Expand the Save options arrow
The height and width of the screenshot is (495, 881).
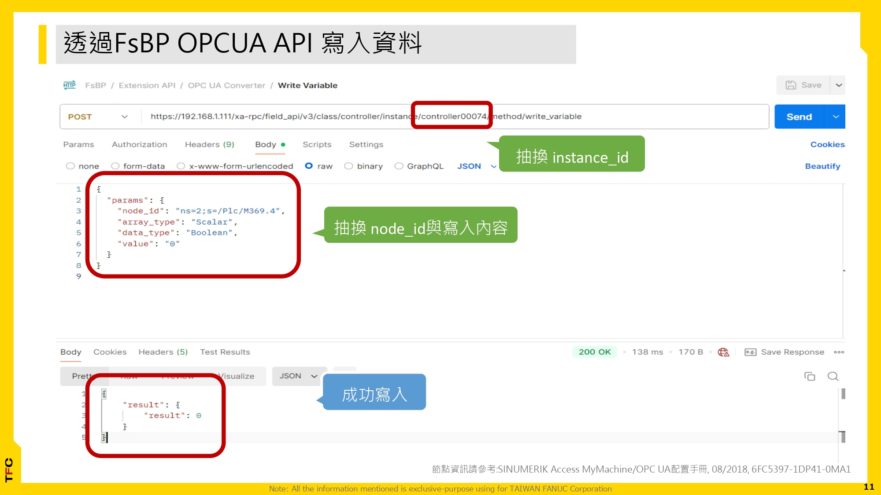tap(839, 85)
